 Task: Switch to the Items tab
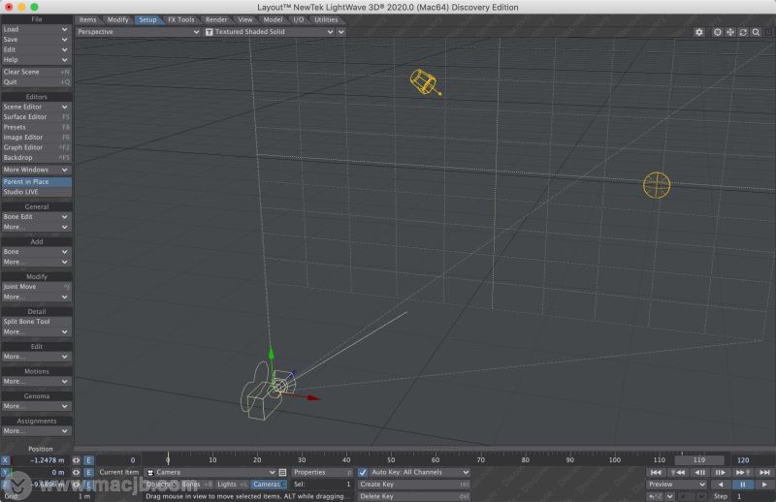pos(87,19)
